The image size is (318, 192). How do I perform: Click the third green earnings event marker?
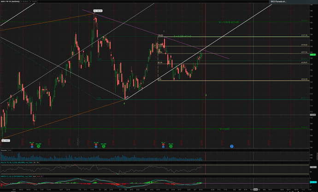click(x=171, y=146)
